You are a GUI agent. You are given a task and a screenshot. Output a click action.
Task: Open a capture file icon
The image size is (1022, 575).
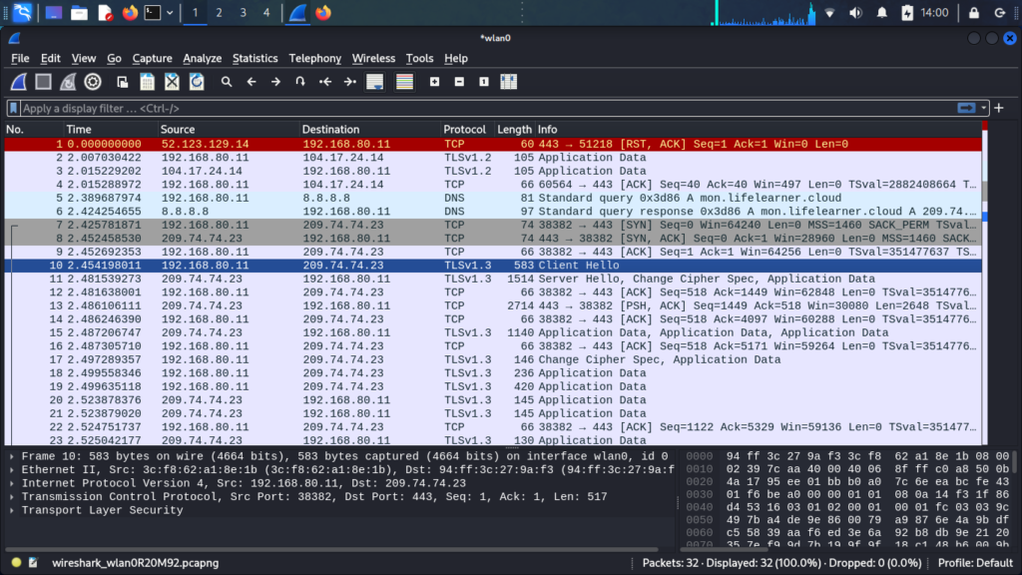pyautogui.click(x=122, y=82)
